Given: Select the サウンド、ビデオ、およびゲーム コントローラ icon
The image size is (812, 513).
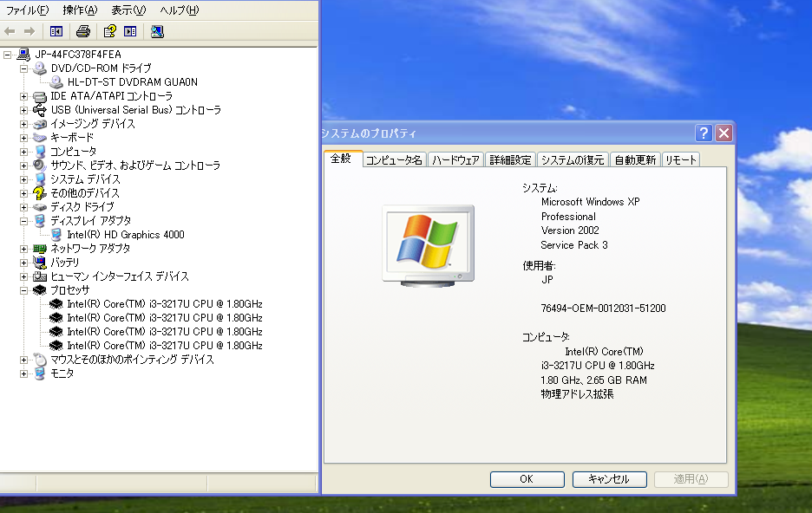Looking at the screenshot, I should (x=40, y=166).
